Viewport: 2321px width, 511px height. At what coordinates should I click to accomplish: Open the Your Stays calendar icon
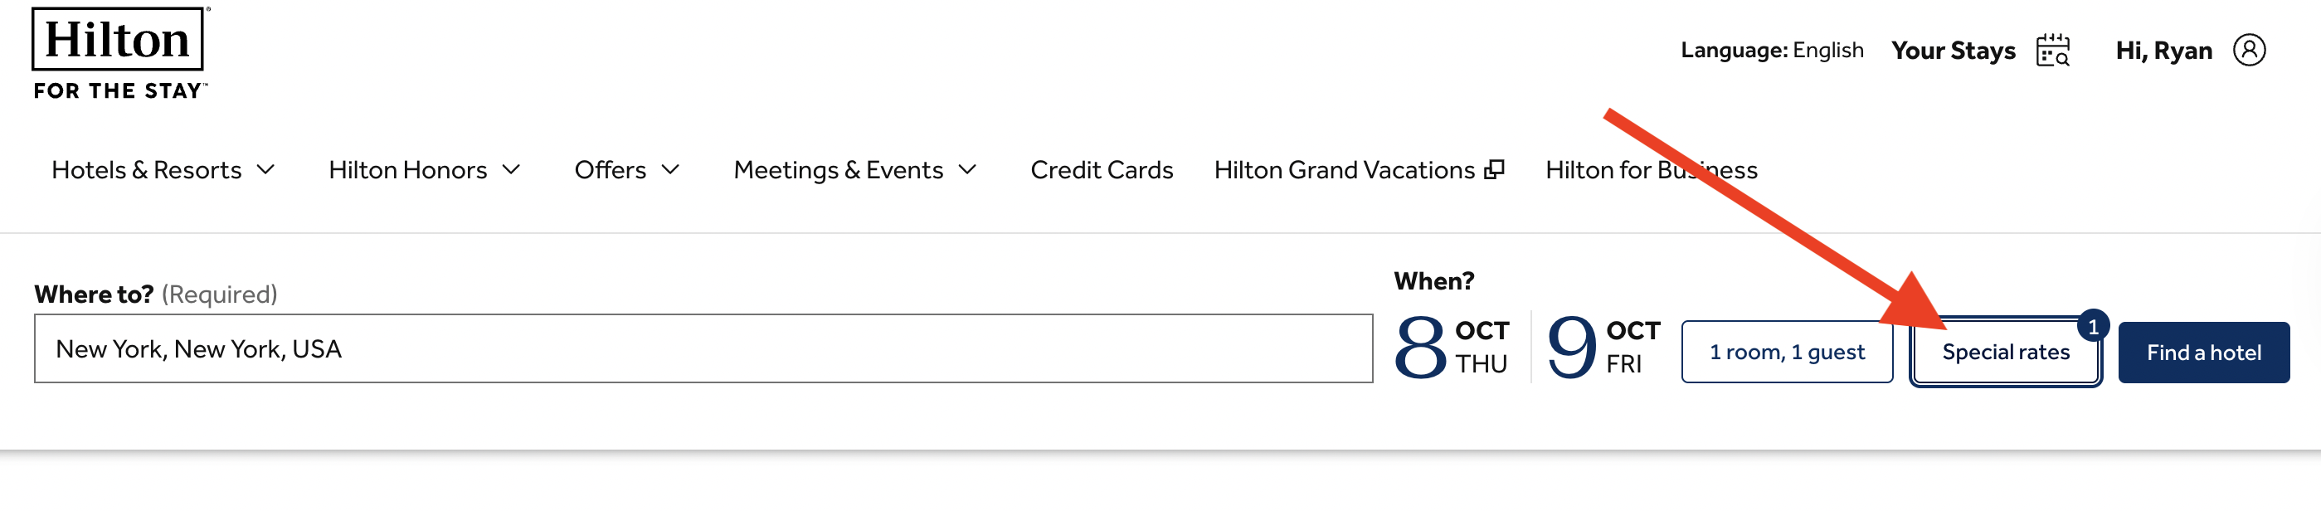(x=2051, y=51)
